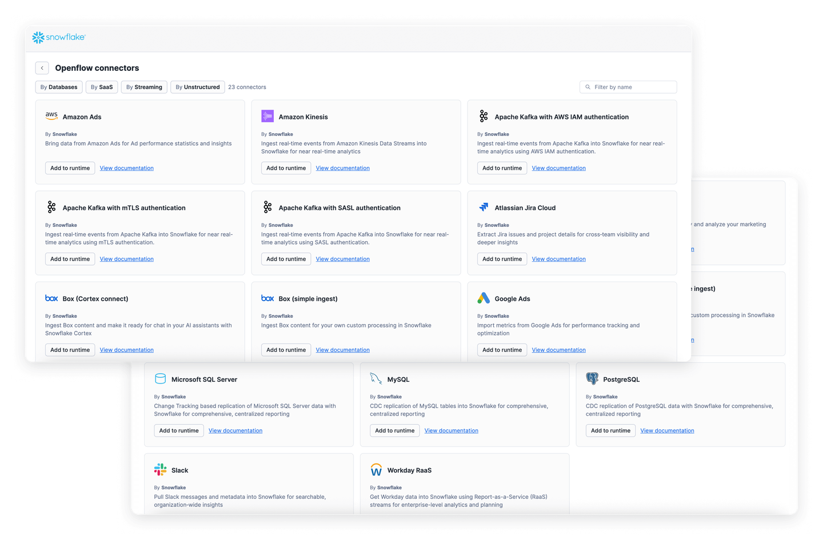This screenshot has width=823, height=540.
Task: View documentation for MySQL
Action: point(452,431)
